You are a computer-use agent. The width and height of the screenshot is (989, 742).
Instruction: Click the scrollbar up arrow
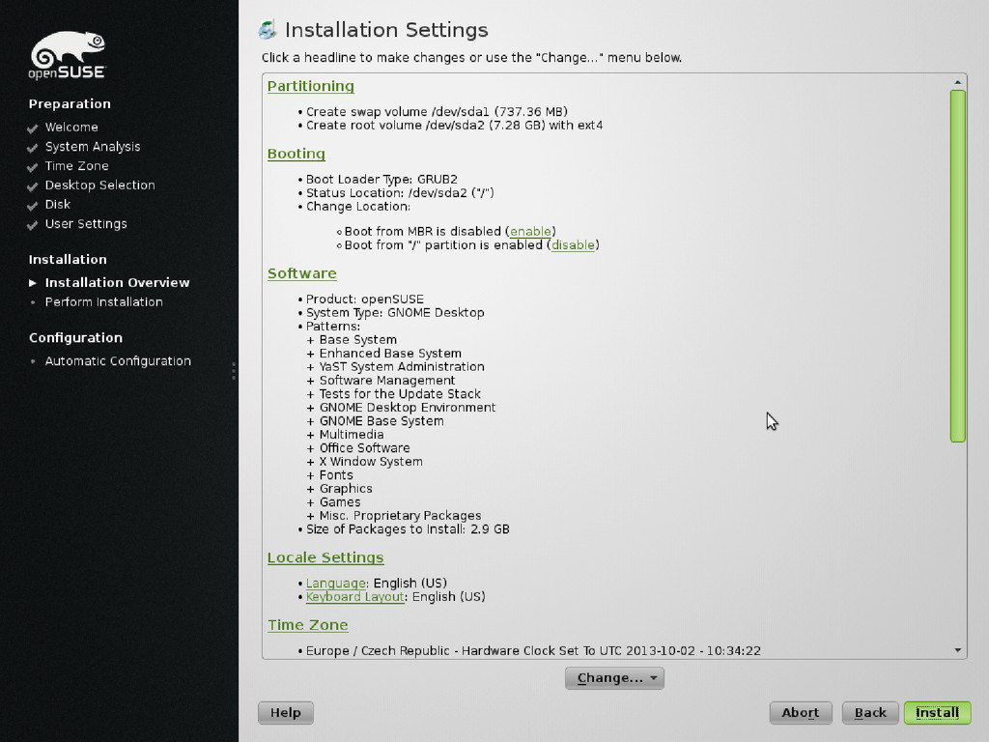tap(957, 83)
